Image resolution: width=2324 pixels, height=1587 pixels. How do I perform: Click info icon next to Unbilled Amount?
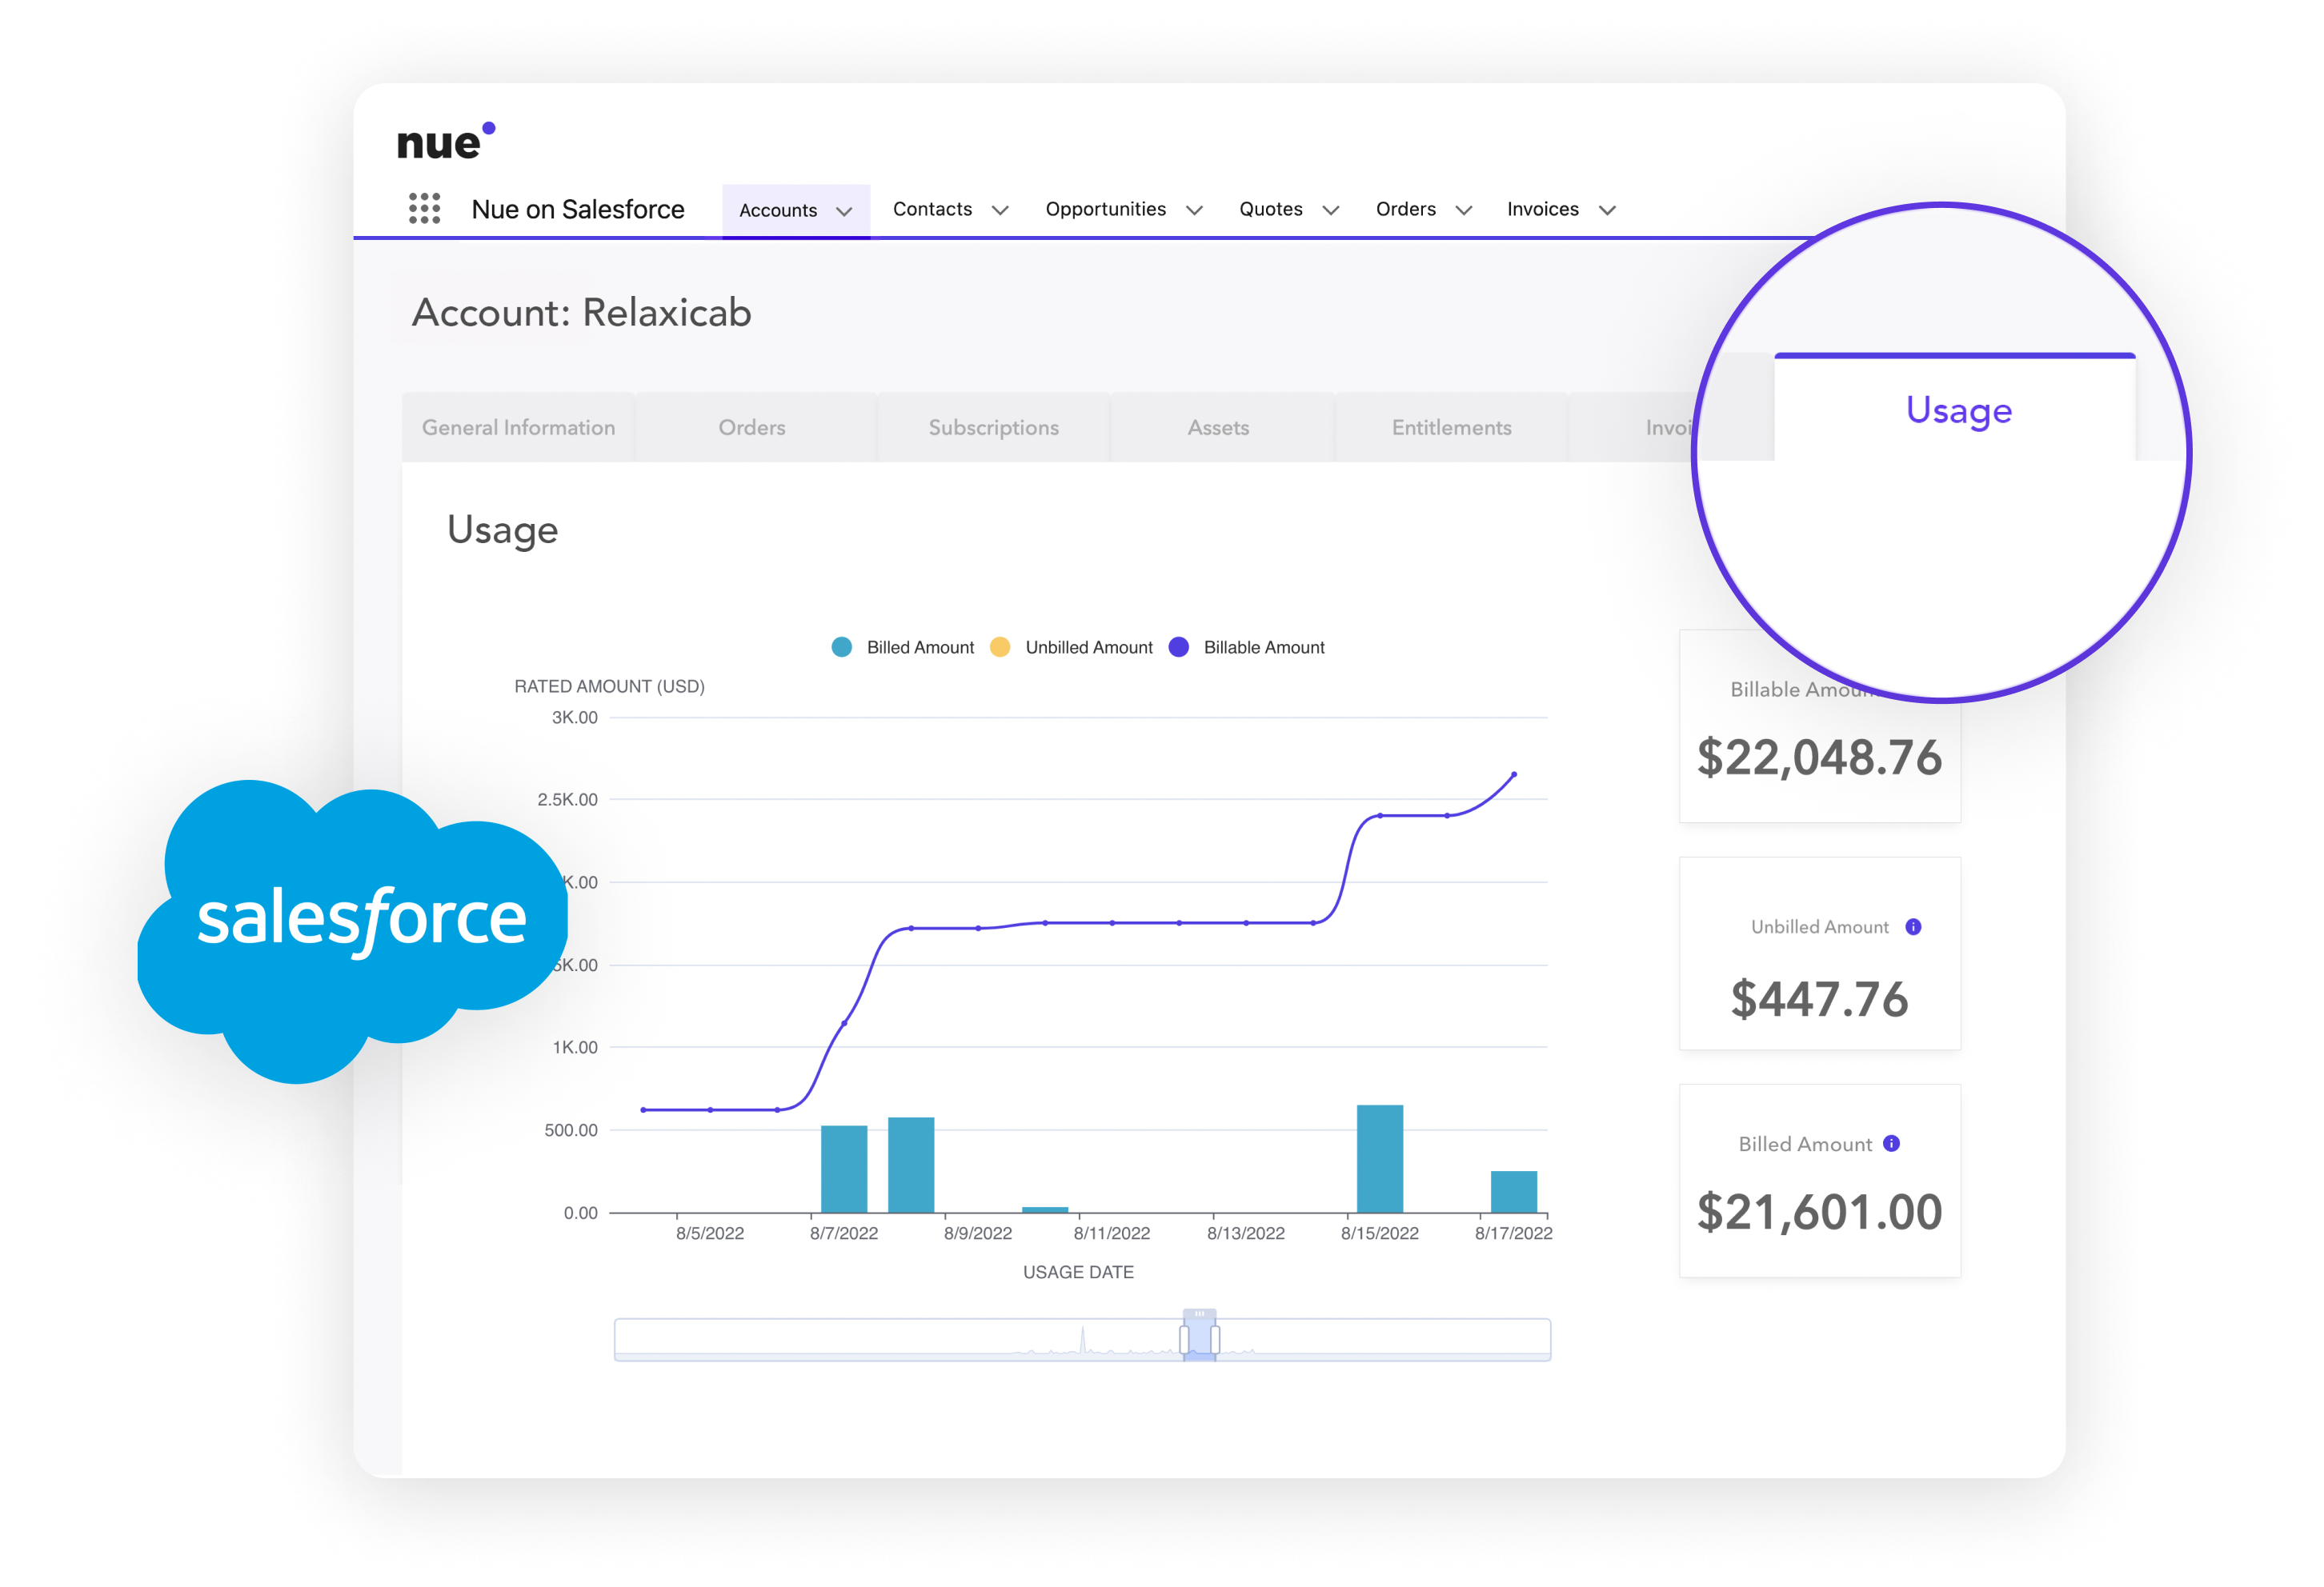coord(1913,926)
